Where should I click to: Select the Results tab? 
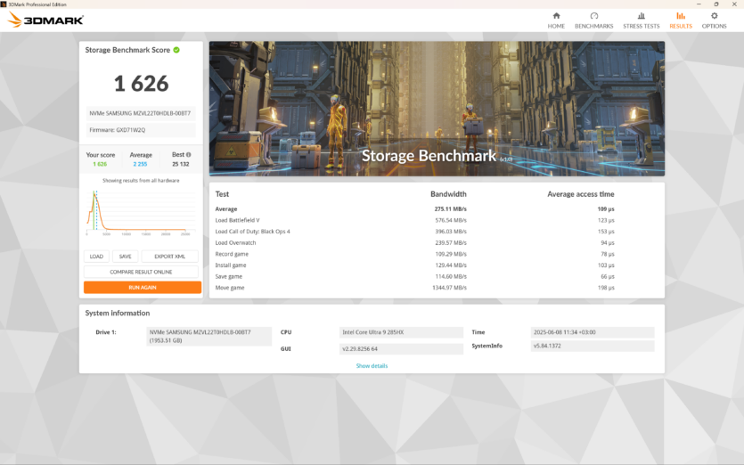pos(681,20)
